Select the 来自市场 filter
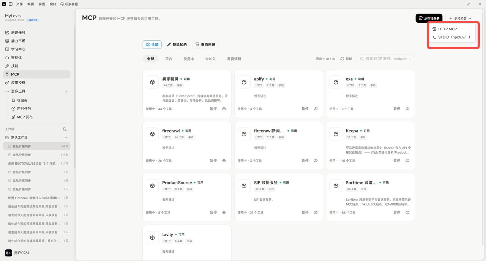The image size is (486, 261). [x=205, y=45]
